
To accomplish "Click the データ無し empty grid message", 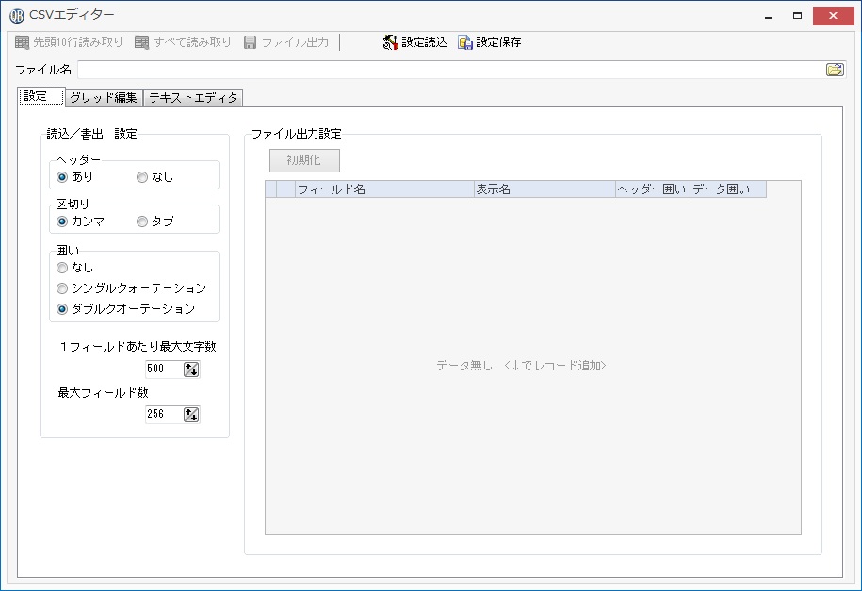I will (x=521, y=366).
